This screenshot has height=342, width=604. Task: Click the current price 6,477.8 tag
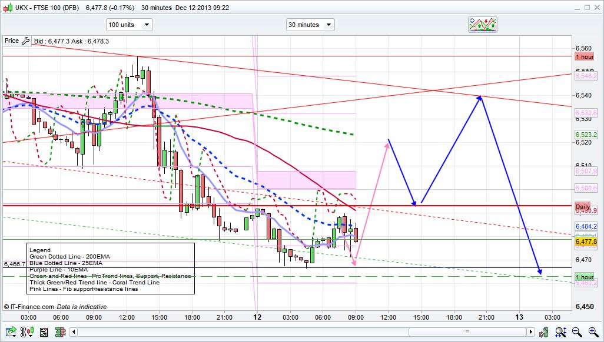586,242
